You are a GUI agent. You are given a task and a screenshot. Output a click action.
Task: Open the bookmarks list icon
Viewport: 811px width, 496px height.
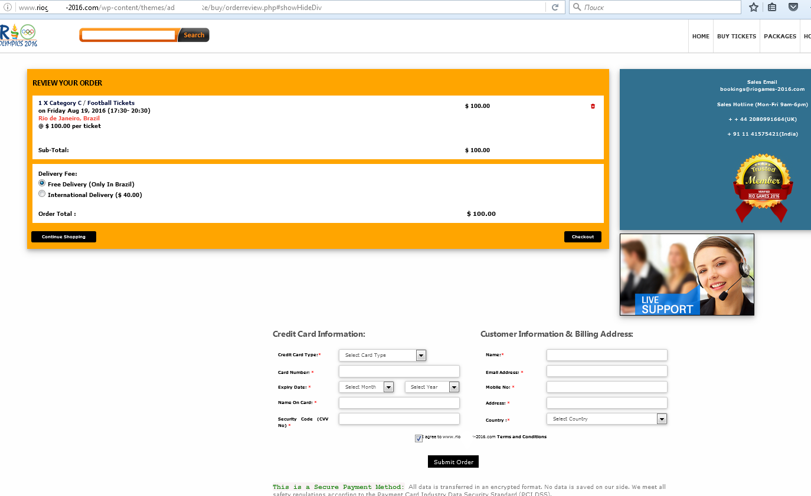(x=772, y=8)
